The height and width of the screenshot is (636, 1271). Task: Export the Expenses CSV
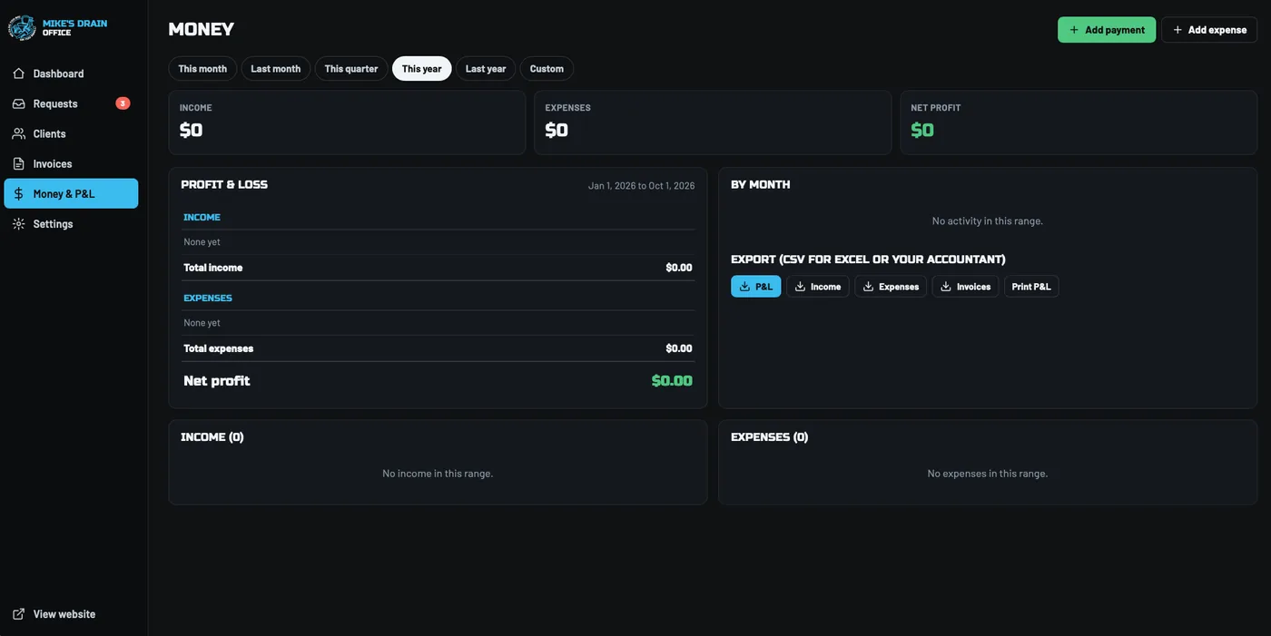coord(891,287)
